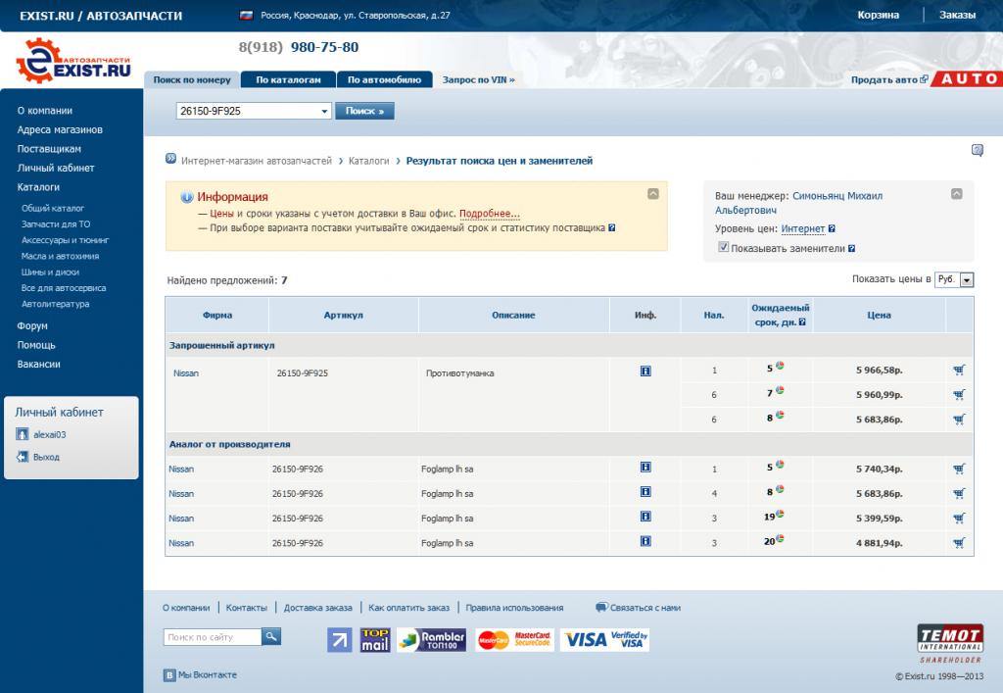Image resolution: width=1003 pixels, height=693 pixels.
Task: Open Масла и автохимия catalog
Action: click(60, 256)
